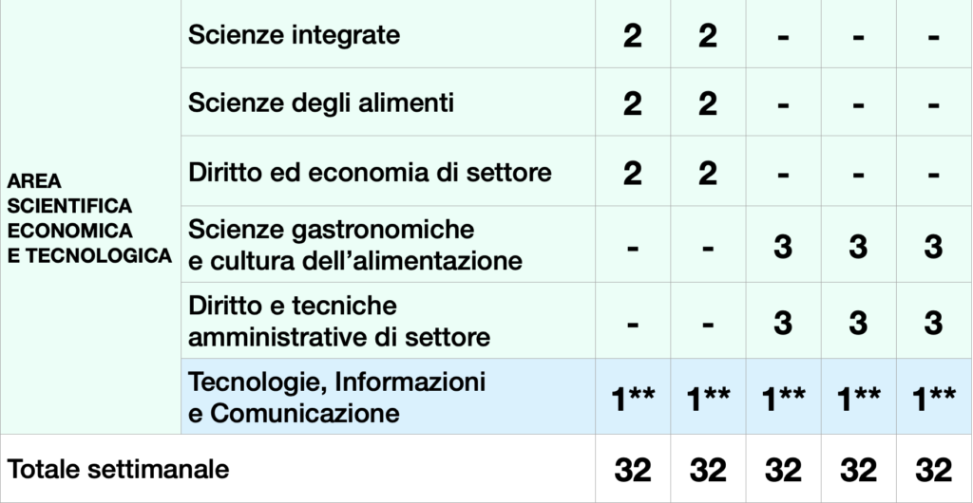This screenshot has width=973, height=503.
Task: Click 'Diritto e tecniche amministrative di settore'
Action: (339, 322)
